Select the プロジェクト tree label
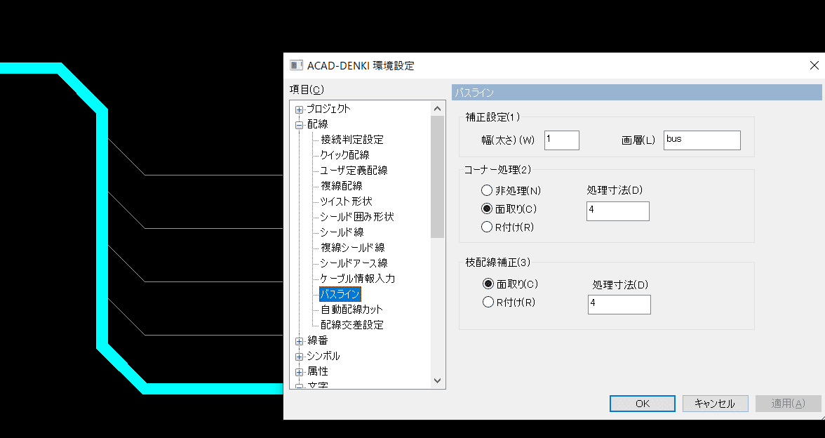825x438 pixels. tap(328, 109)
